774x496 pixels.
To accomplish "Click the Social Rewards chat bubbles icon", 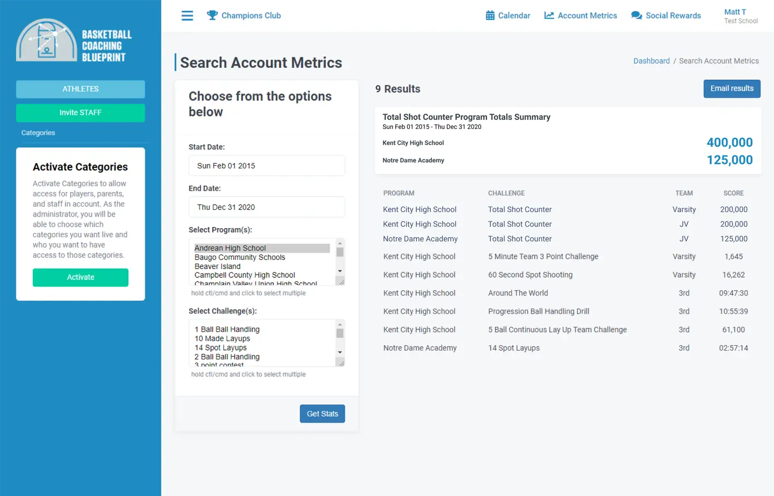I will 636,15.
